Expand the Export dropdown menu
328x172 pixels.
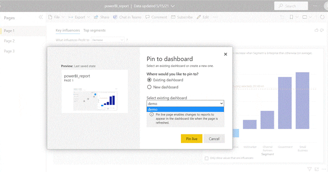[80, 17]
